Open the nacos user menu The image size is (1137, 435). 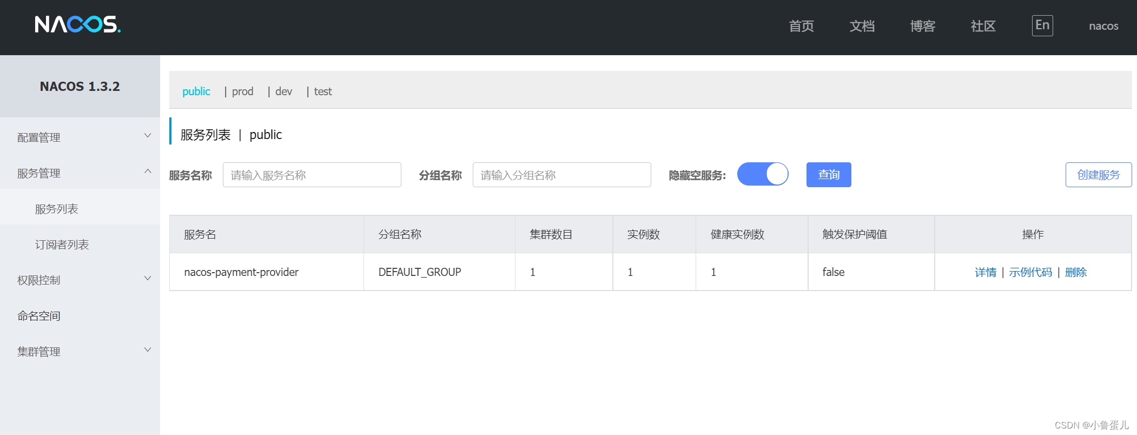[x=1103, y=26]
